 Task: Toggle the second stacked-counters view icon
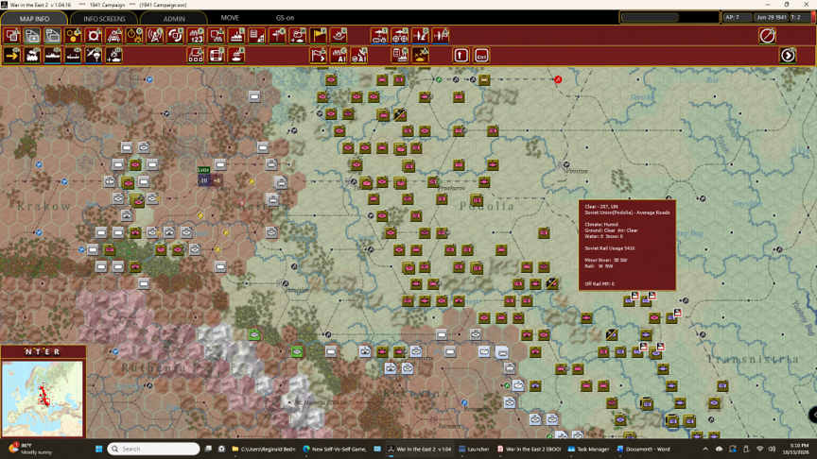[x=32, y=36]
